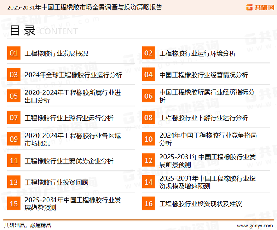Viewport: 277px width, 230px height.
Task: Click the orange 08 number badge
Action: (148, 118)
